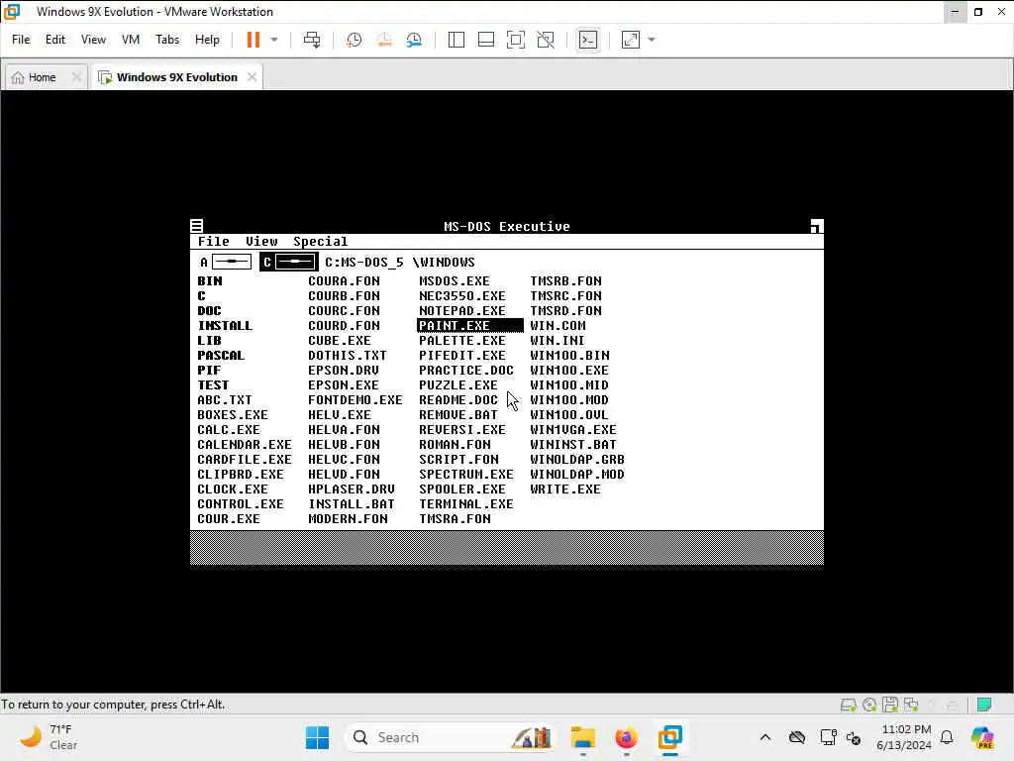Viewport: 1014px width, 761px height.
Task: Toggle the VMware library sidebar
Action: tap(456, 40)
